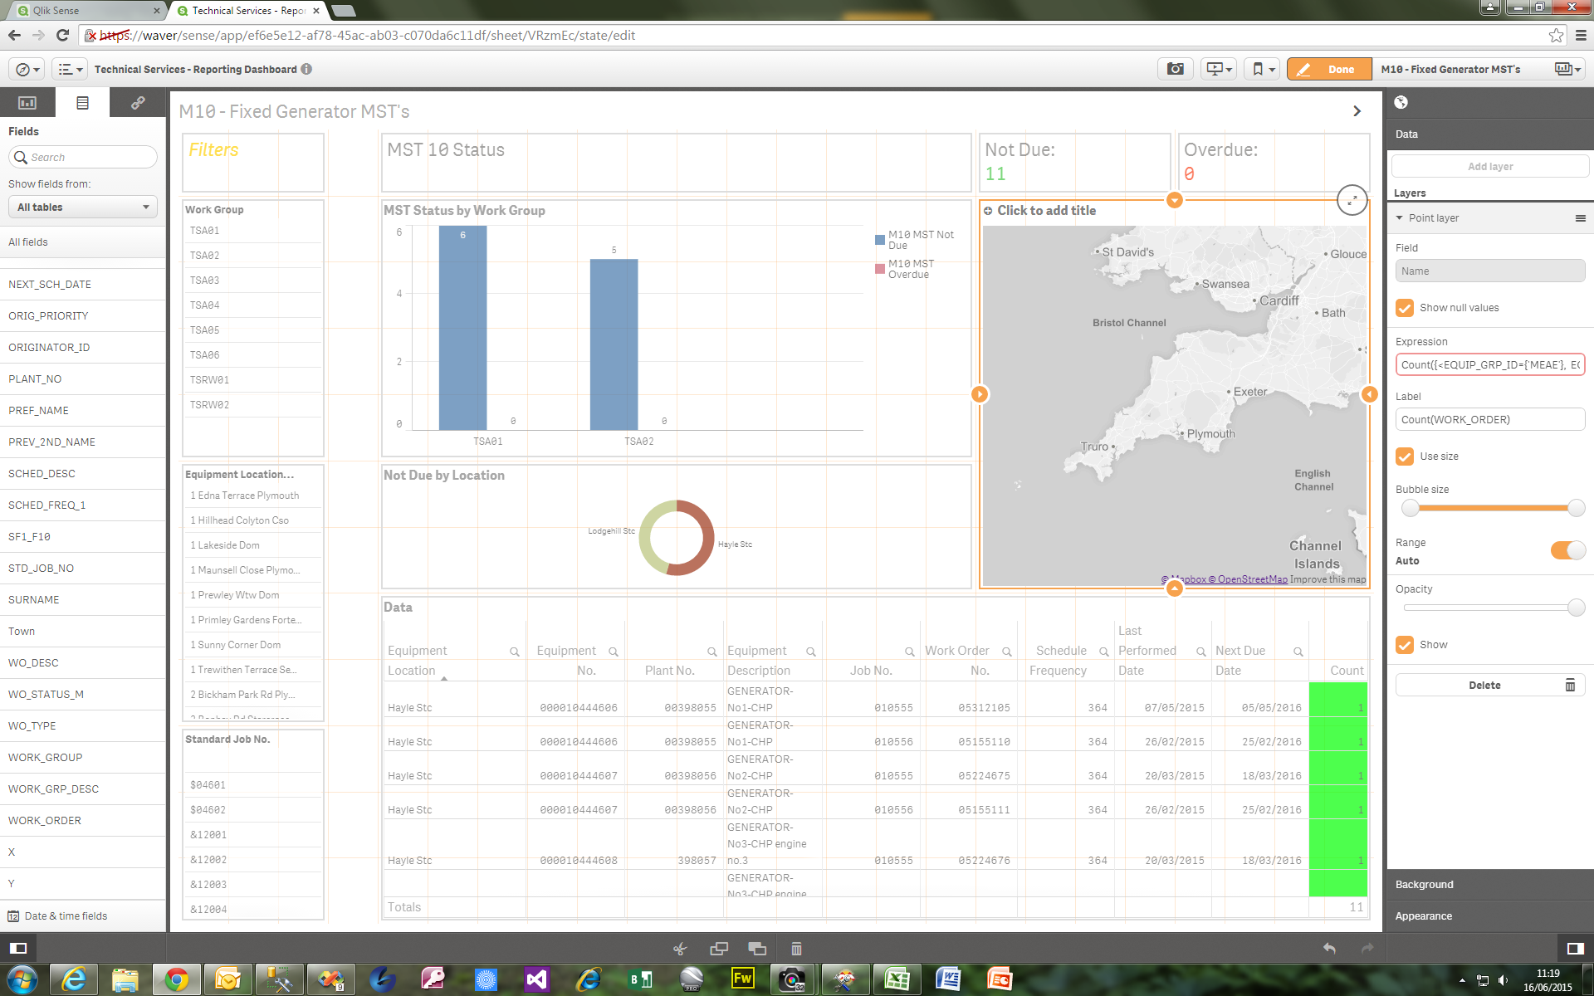The image size is (1594, 996).
Task: Search the Work Order No. column
Action: [x=1007, y=652]
